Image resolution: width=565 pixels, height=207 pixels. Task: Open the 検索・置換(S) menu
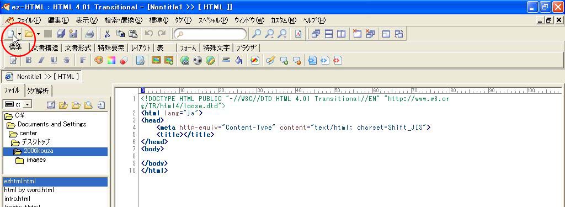[124, 20]
